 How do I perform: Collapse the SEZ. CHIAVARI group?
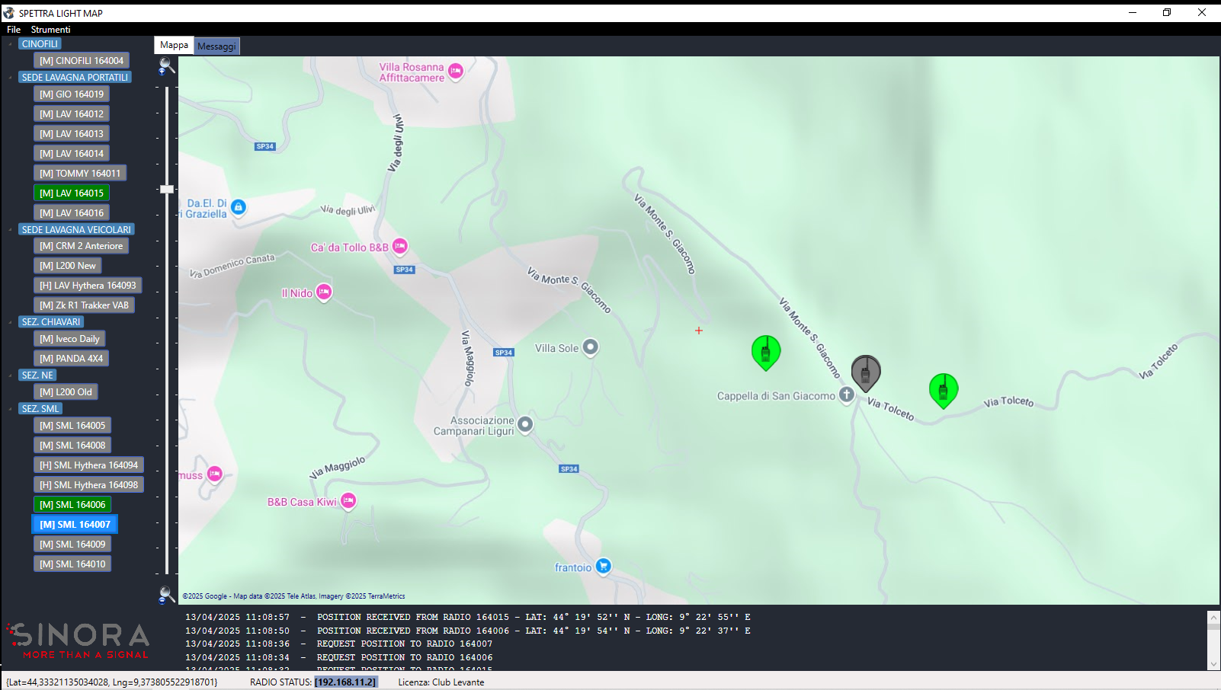click(10, 322)
